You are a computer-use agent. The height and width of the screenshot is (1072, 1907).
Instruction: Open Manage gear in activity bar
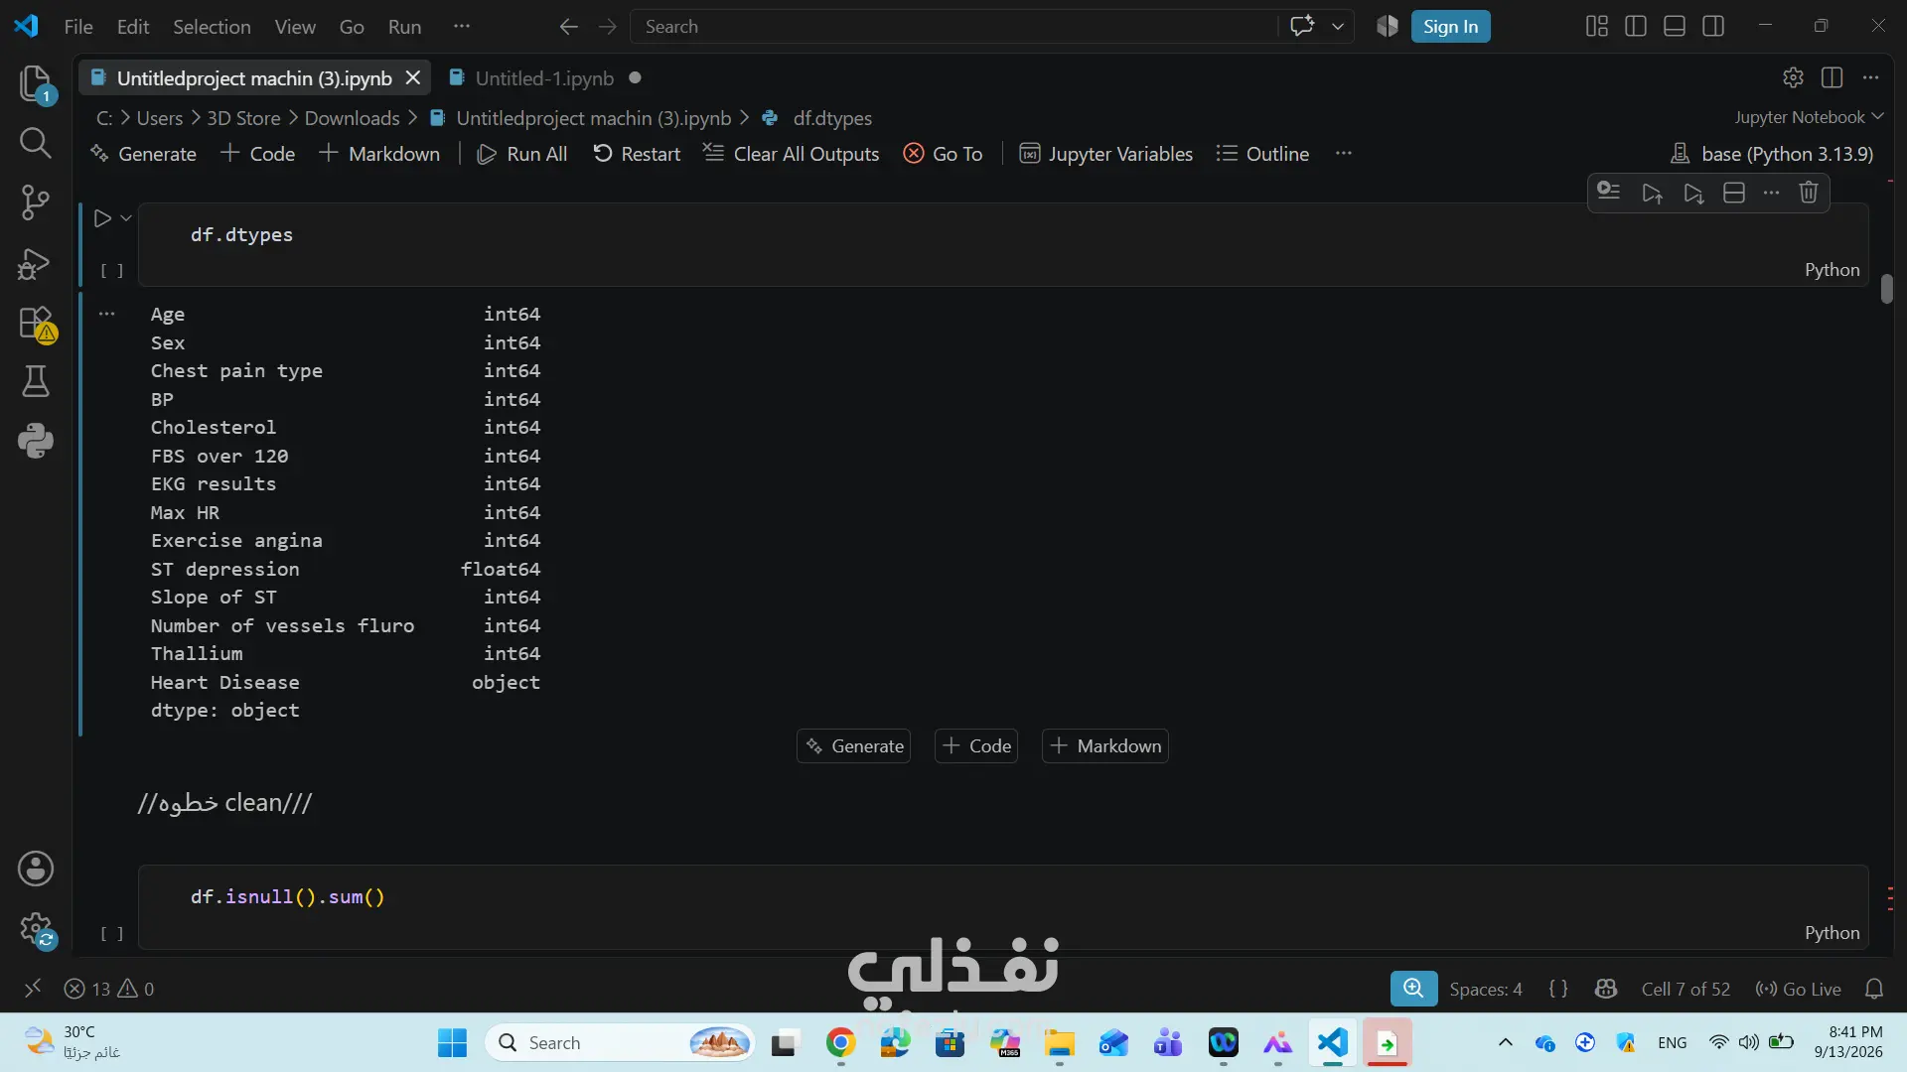[36, 931]
